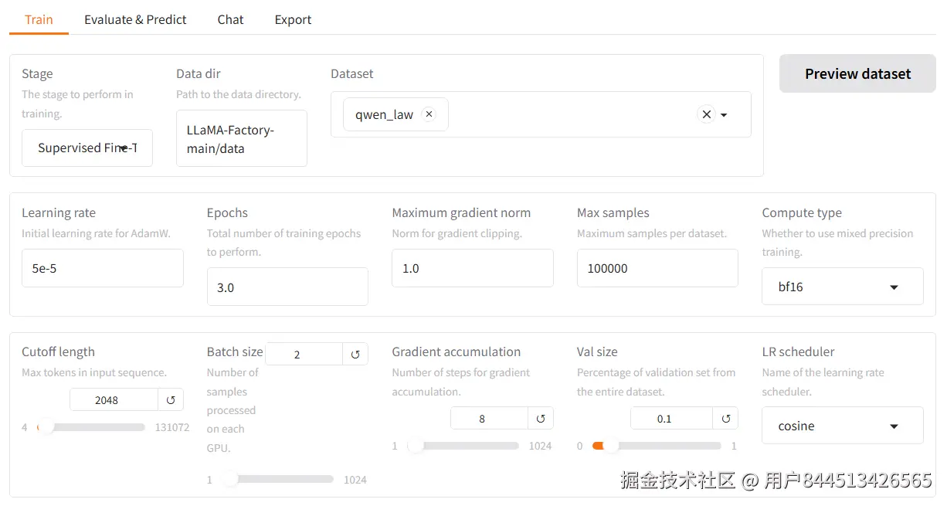Image resolution: width=947 pixels, height=506 pixels.
Task: Click the Cutoff length number box
Action: tap(114, 400)
